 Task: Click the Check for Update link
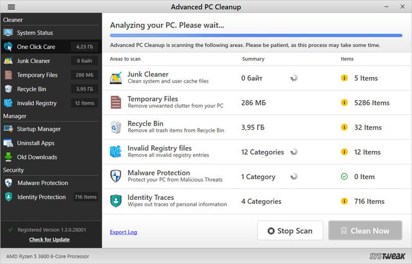point(50,240)
